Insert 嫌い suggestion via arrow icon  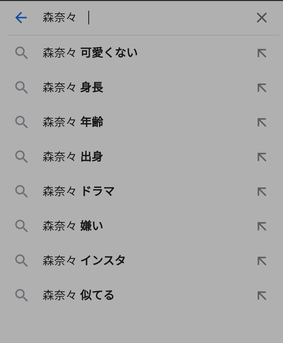(x=262, y=226)
